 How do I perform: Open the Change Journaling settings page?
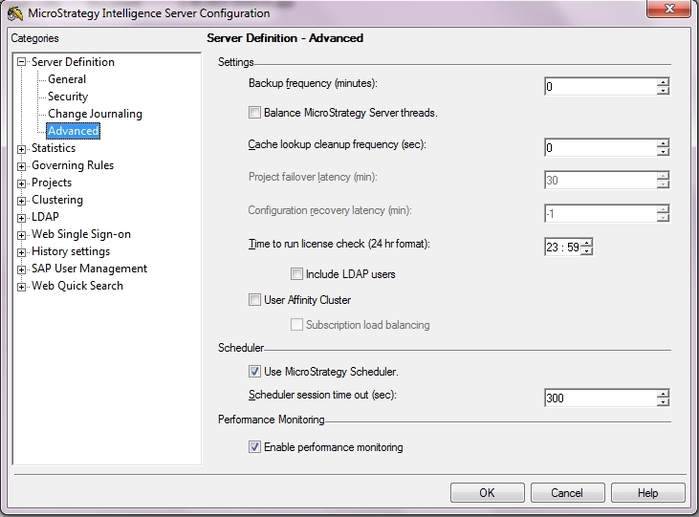95,114
